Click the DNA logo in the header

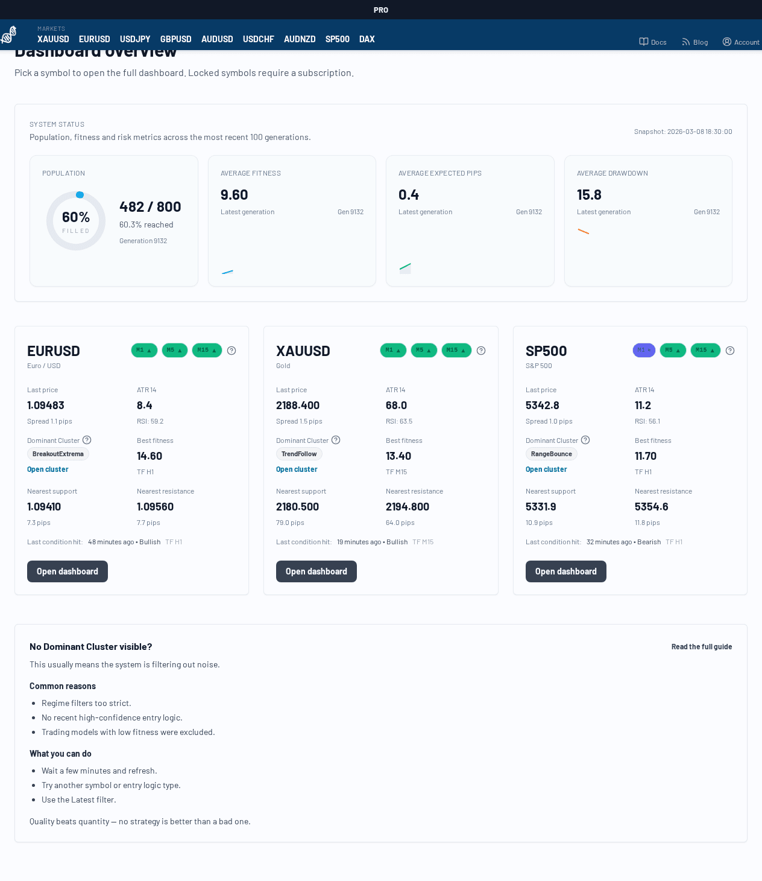[x=9, y=34]
